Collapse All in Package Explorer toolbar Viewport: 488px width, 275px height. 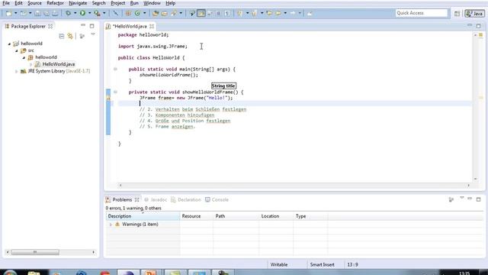pos(62,36)
